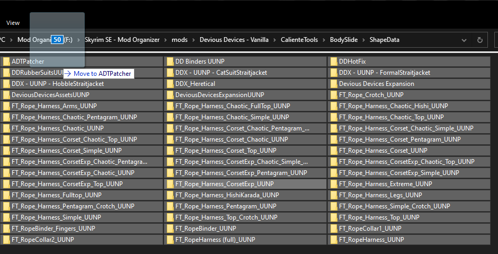Click FT_RopeBinder_UUNP folder name
Screen dimensions: 498x254
(x=206, y=228)
